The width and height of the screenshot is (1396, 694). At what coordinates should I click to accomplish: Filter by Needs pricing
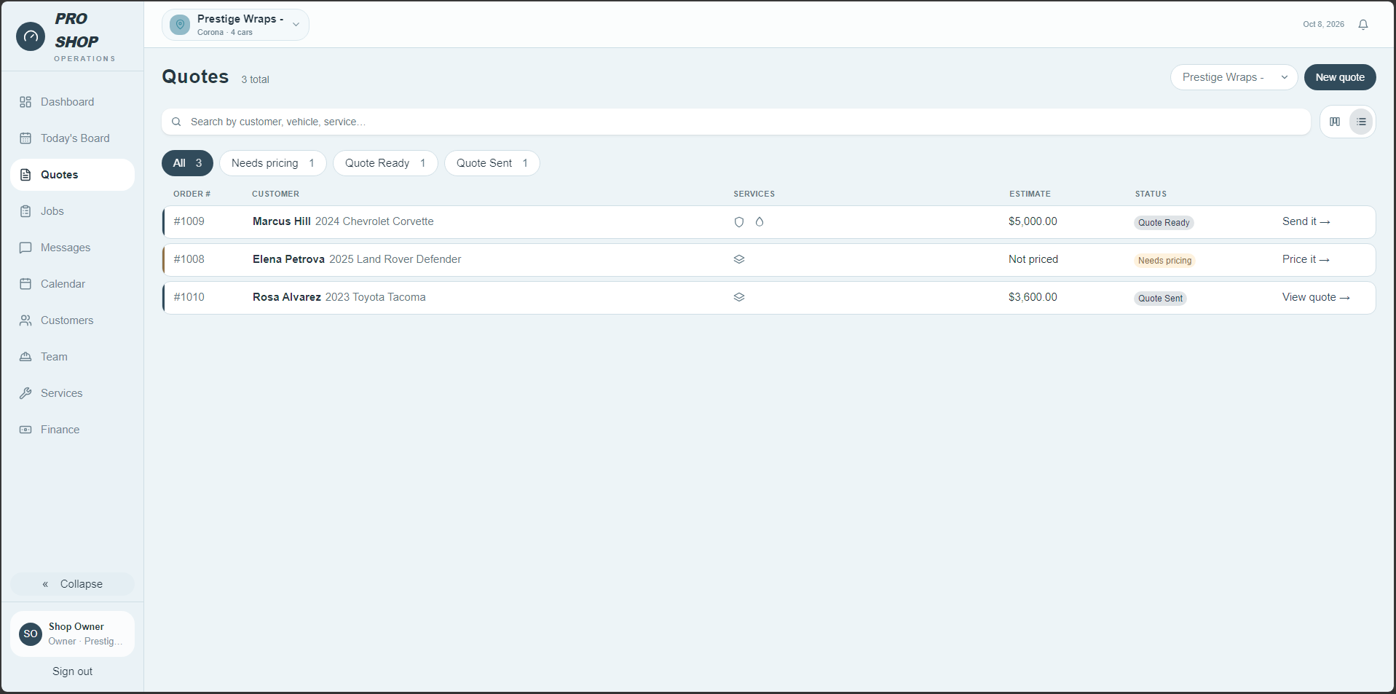[x=273, y=163]
